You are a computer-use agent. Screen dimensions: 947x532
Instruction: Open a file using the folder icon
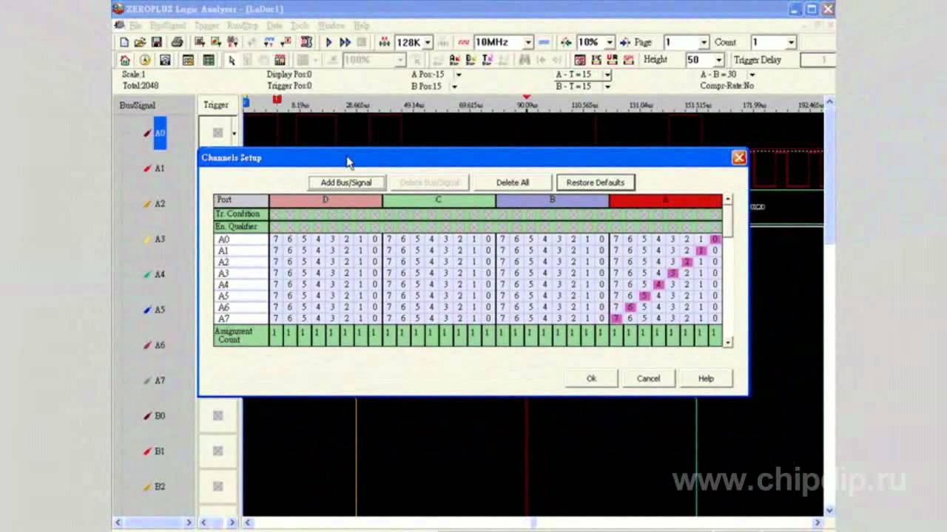click(140, 42)
